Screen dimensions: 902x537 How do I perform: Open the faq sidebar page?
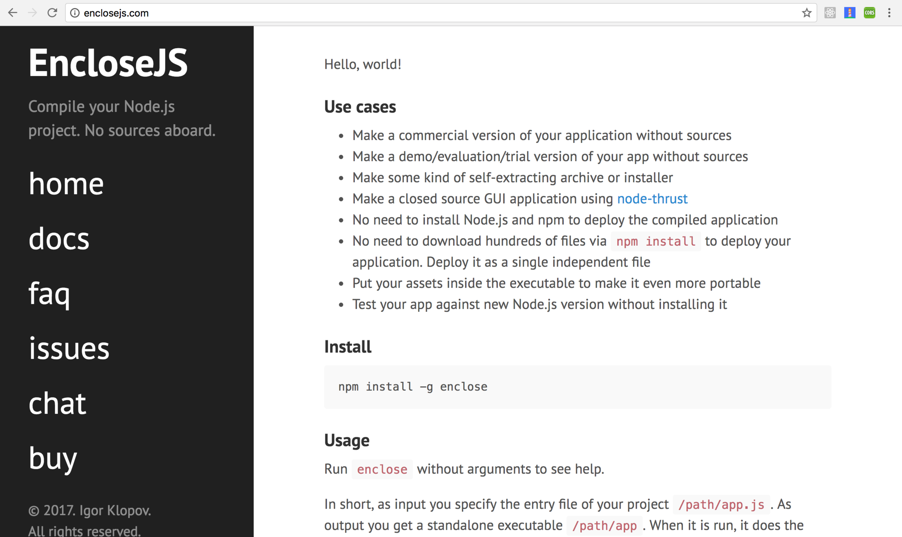pyautogui.click(x=49, y=294)
